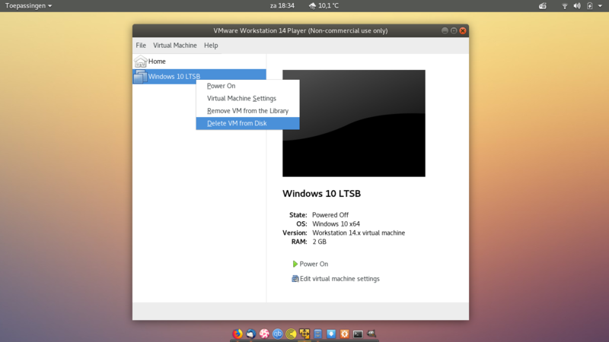Choose Power On from the context menu
Viewport: 609px width, 342px height.
(248, 86)
